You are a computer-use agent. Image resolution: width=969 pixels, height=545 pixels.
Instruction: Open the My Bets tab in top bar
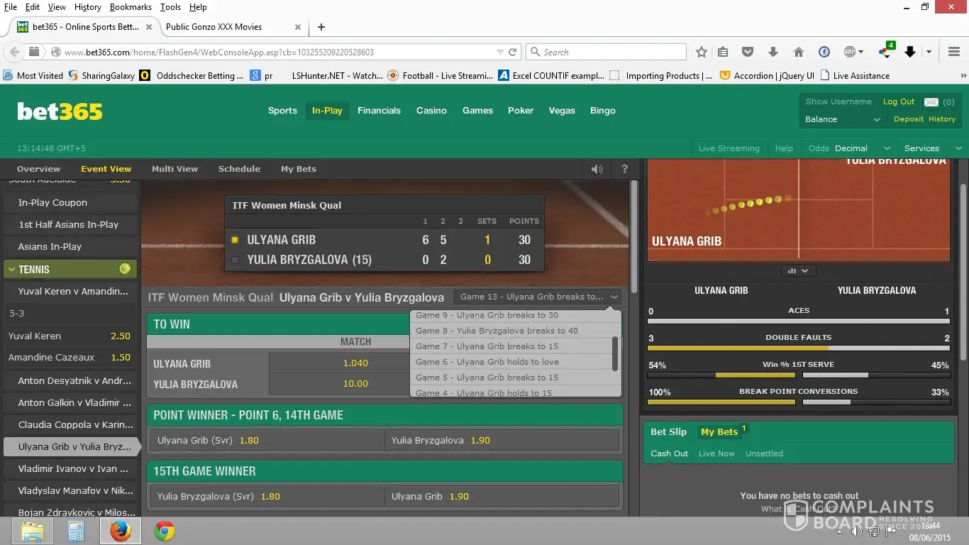click(x=299, y=169)
